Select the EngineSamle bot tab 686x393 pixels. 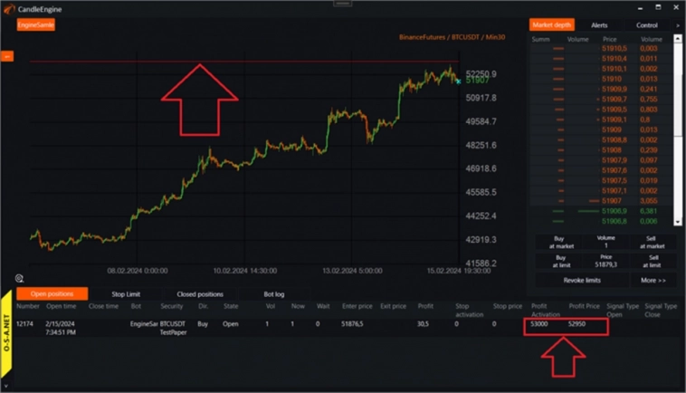[36, 25]
